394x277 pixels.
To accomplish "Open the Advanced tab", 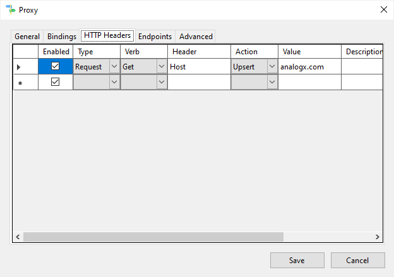I will tap(196, 37).
